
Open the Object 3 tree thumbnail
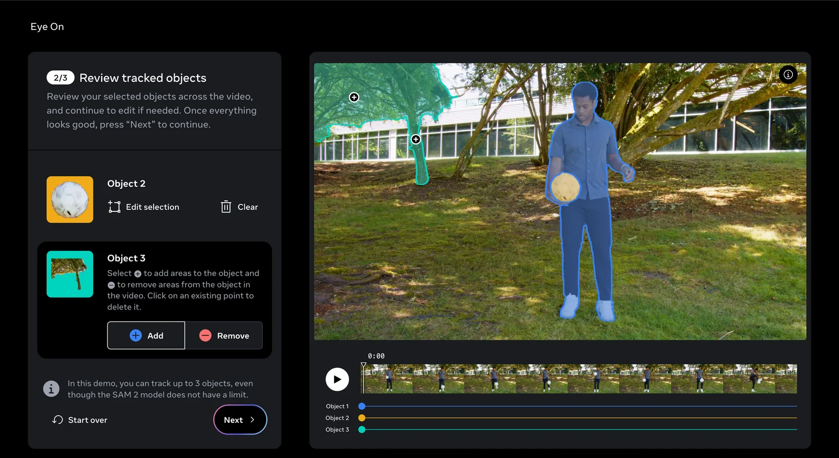pyautogui.click(x=70, y=274)
